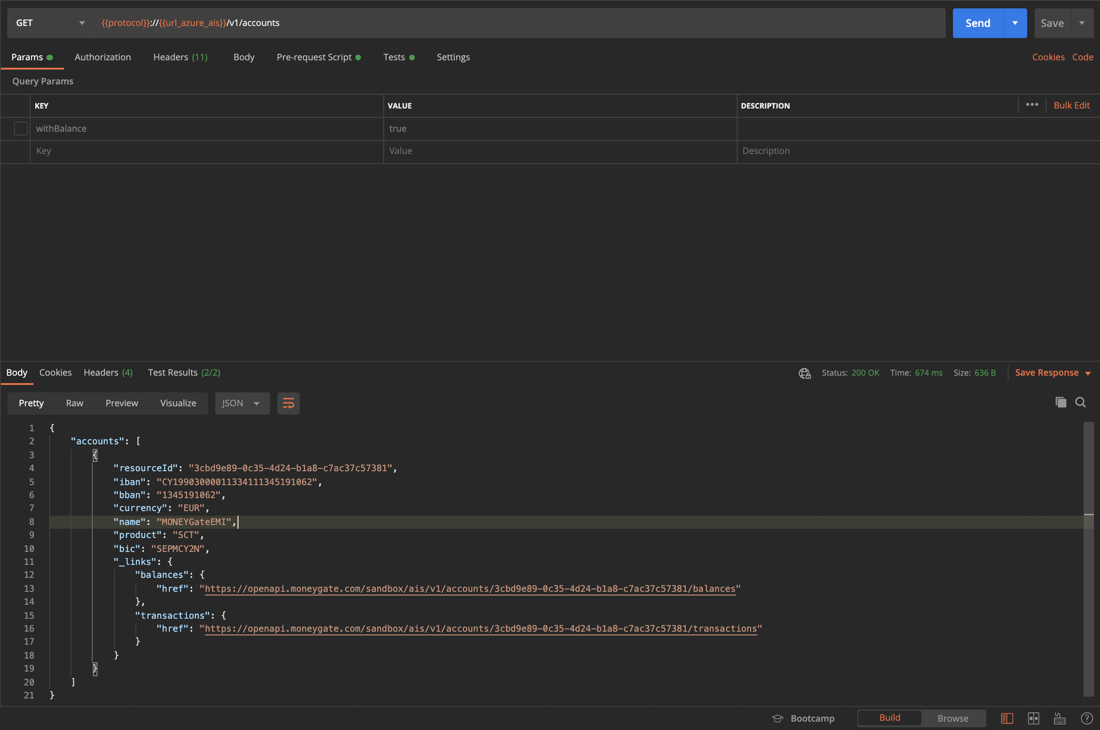Open the help question mark icon
1100x730 pixels.
[1087, 718]
